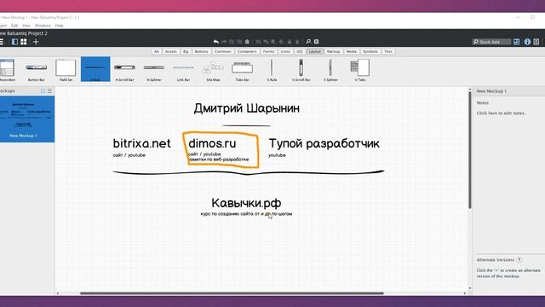Filter UI library by All
The height and width of the screenshot is (307, 545).
pyautogui.click(x=157, y=51)
